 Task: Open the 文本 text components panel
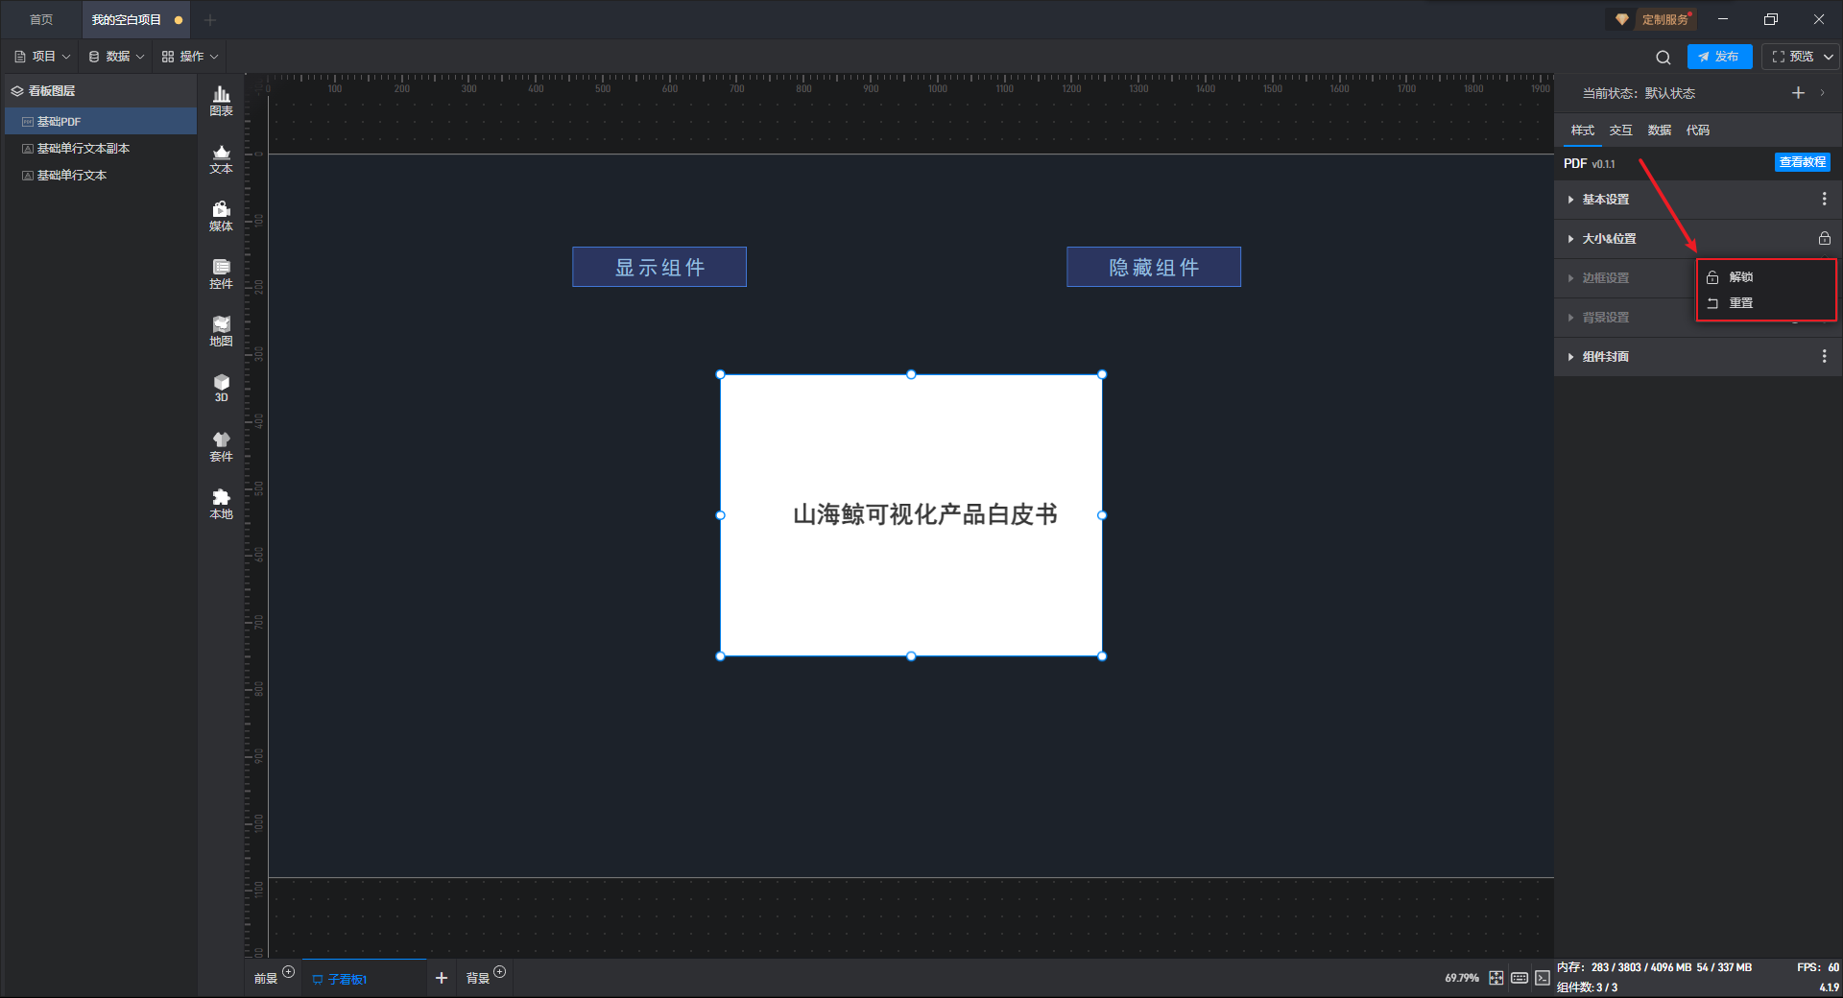(x=221, y=159)
